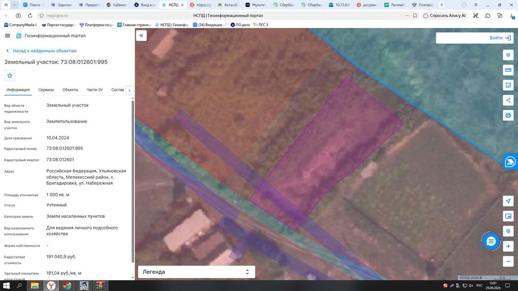This screenshot has height=291, width=518.
Task: Open the WinRAR icon on the taskbar
Action: (x=101, y=285)
